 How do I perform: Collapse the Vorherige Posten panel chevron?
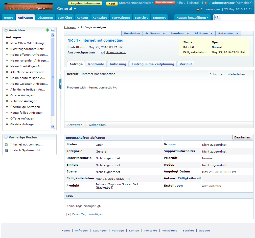(6, 137)
